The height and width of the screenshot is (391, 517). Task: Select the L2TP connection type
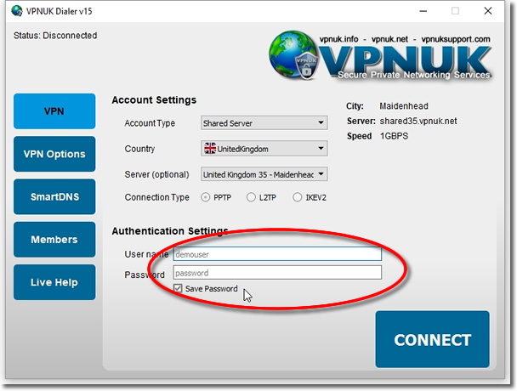coord(251,197)
